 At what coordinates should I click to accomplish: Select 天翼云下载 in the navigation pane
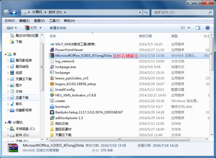(23, 79)
